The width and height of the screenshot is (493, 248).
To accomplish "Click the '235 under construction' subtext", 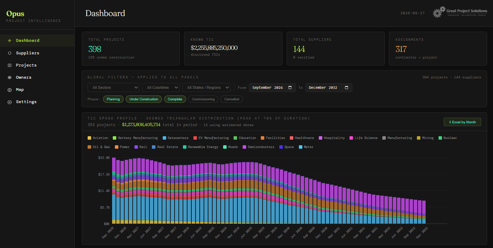I will (x=111, y=57).
